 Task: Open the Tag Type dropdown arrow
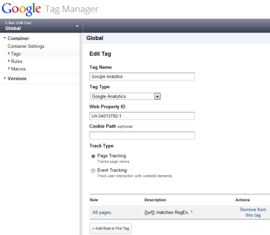click(x=157, y=96)
